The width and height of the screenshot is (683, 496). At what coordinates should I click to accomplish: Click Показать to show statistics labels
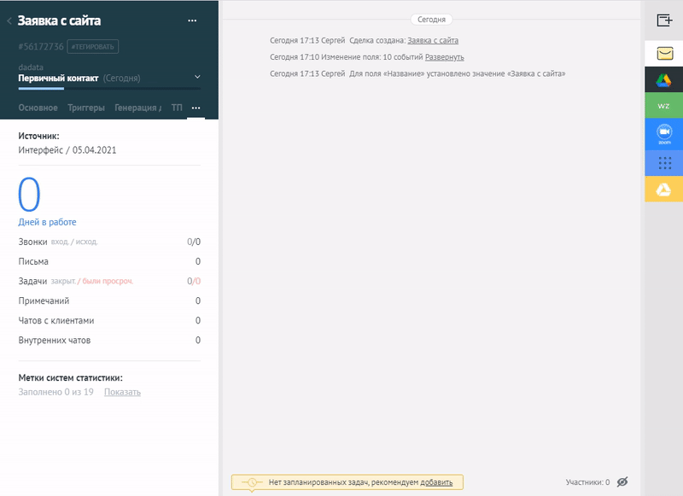122,393
